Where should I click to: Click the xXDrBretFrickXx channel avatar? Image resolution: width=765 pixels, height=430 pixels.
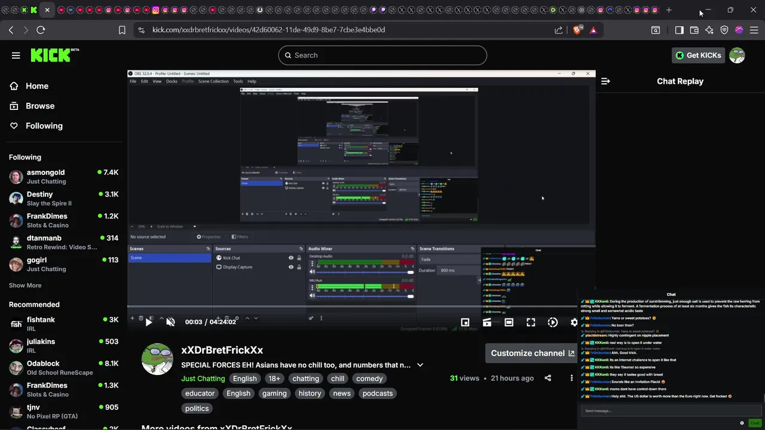click(x=157, y=360)
